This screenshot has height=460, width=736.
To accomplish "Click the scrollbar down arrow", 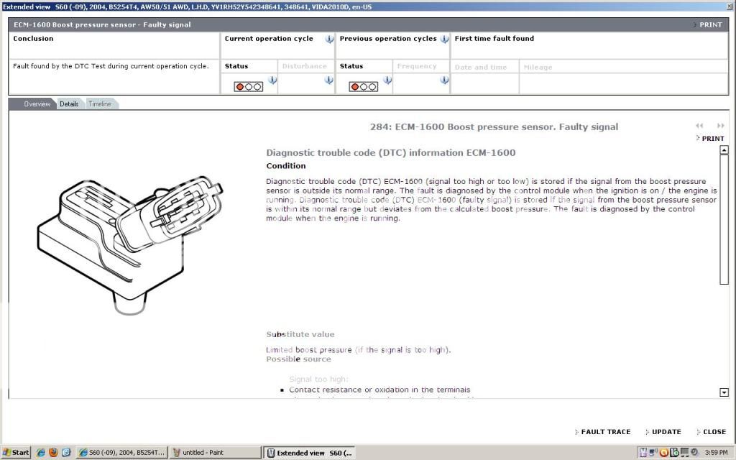I will click(724, 392).
